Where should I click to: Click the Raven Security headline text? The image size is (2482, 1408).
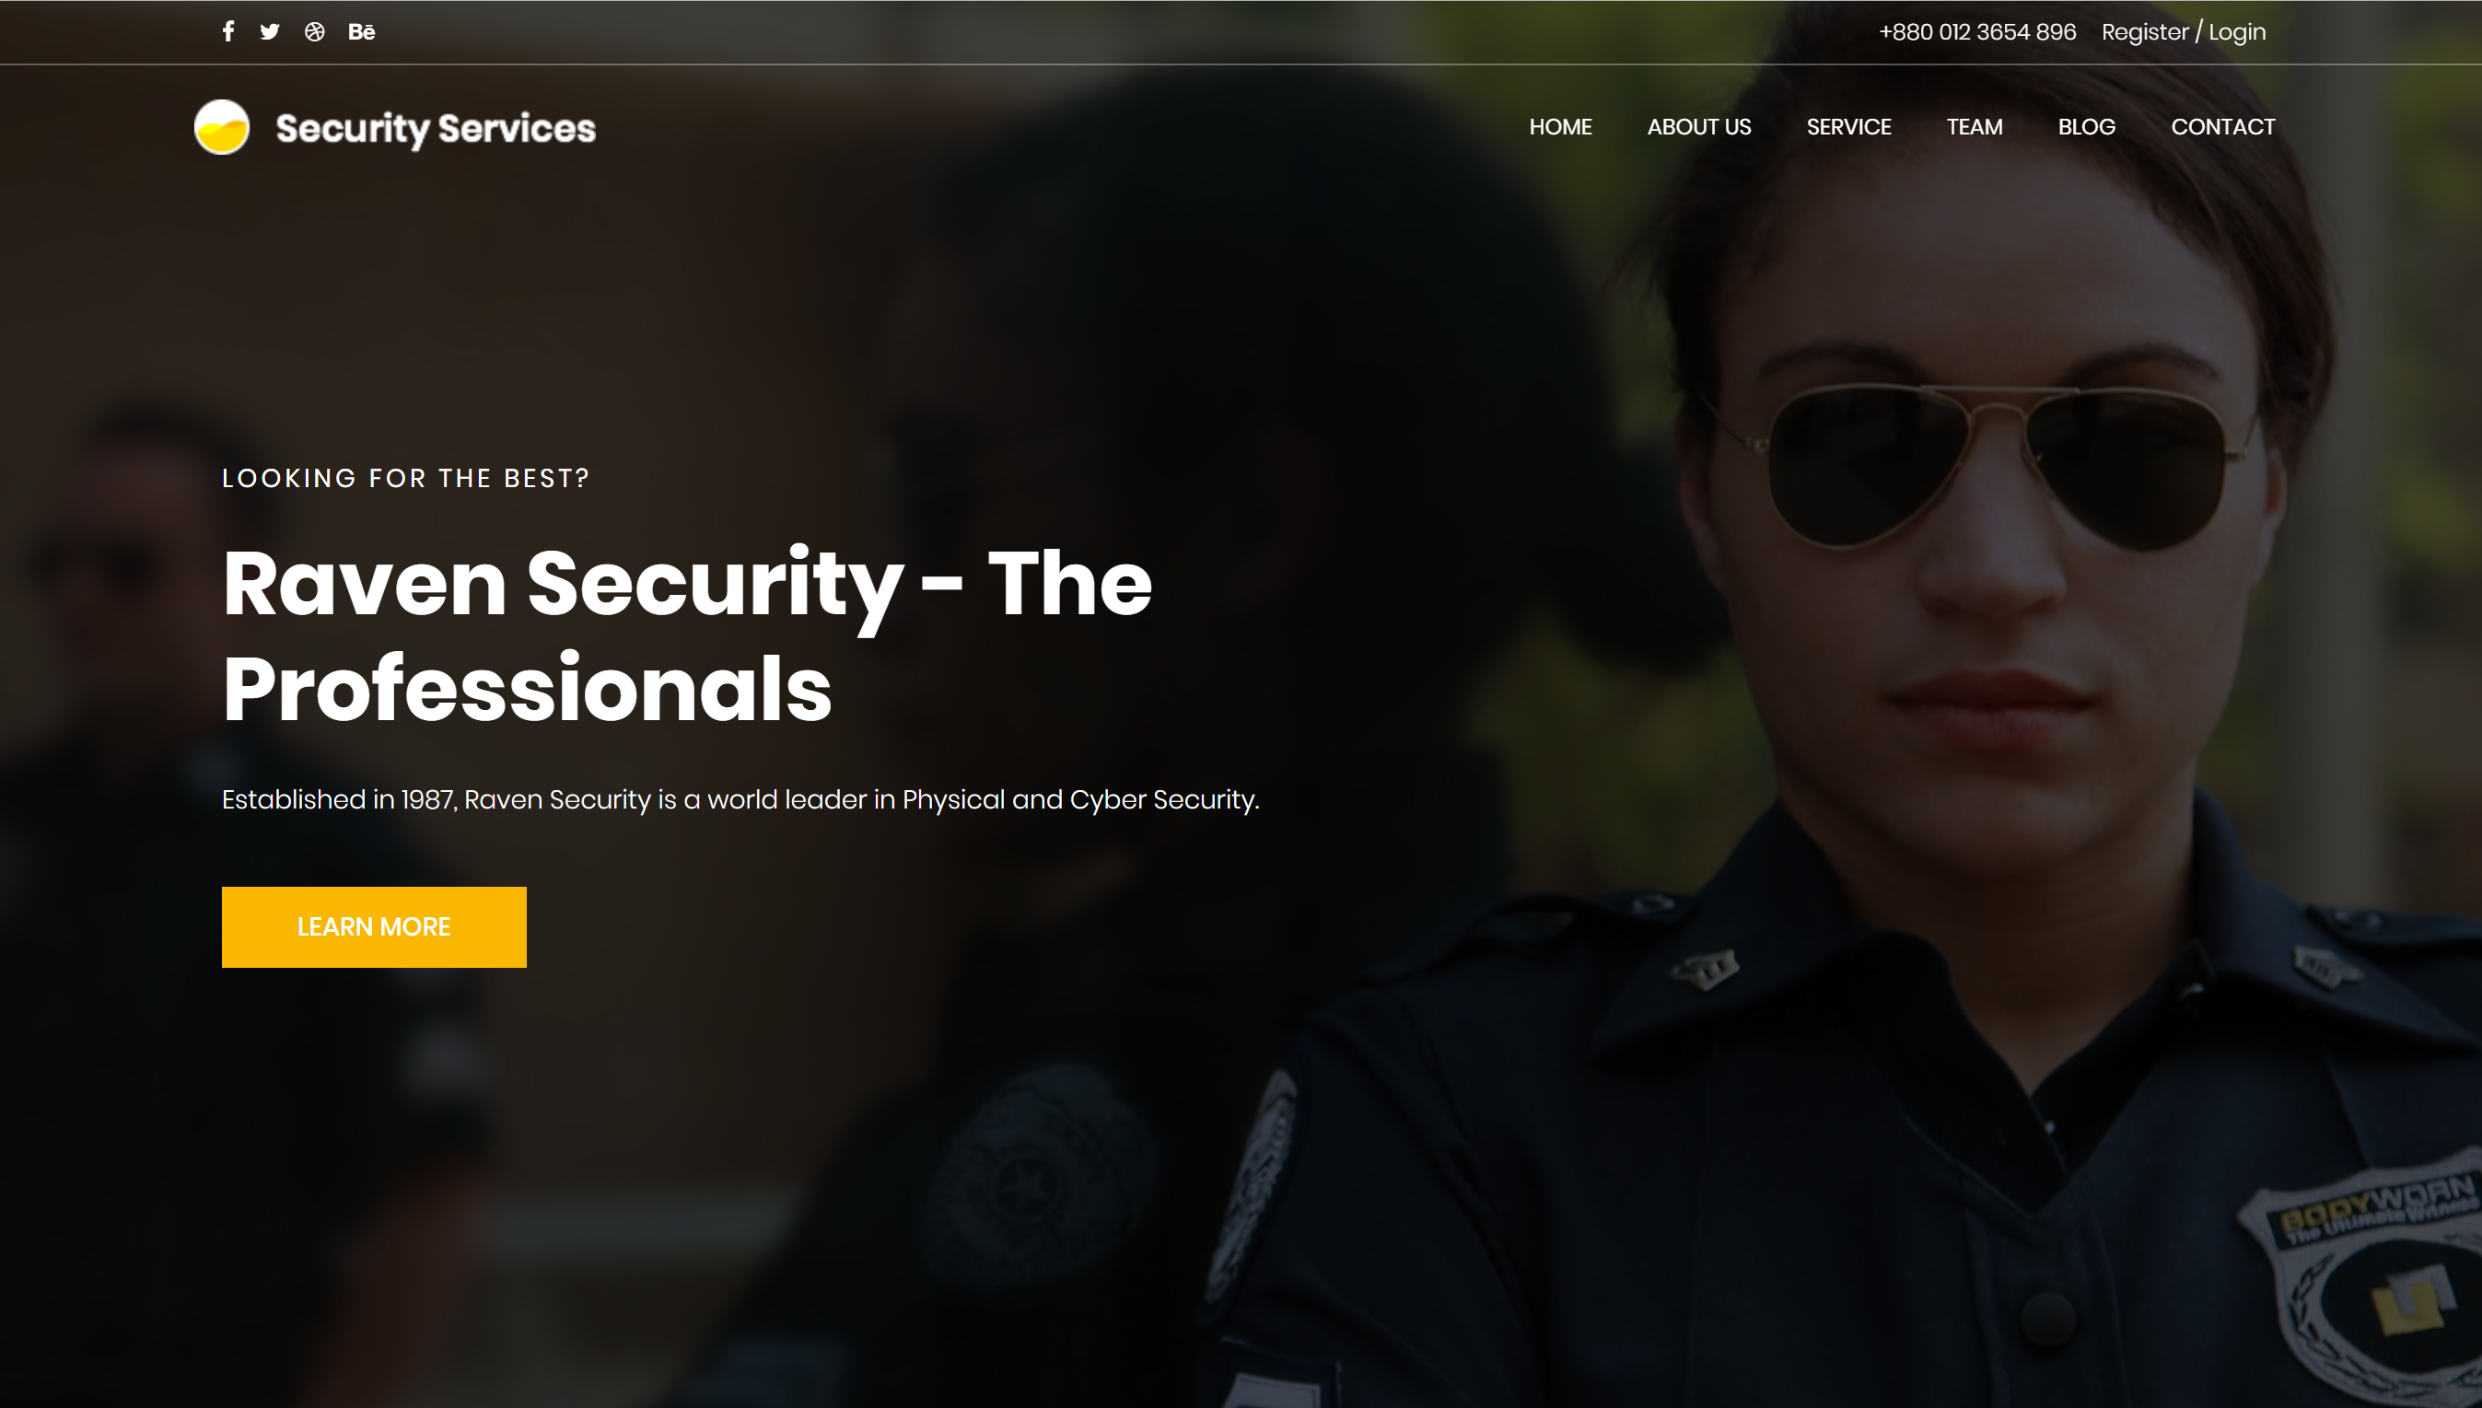(686, 634)
